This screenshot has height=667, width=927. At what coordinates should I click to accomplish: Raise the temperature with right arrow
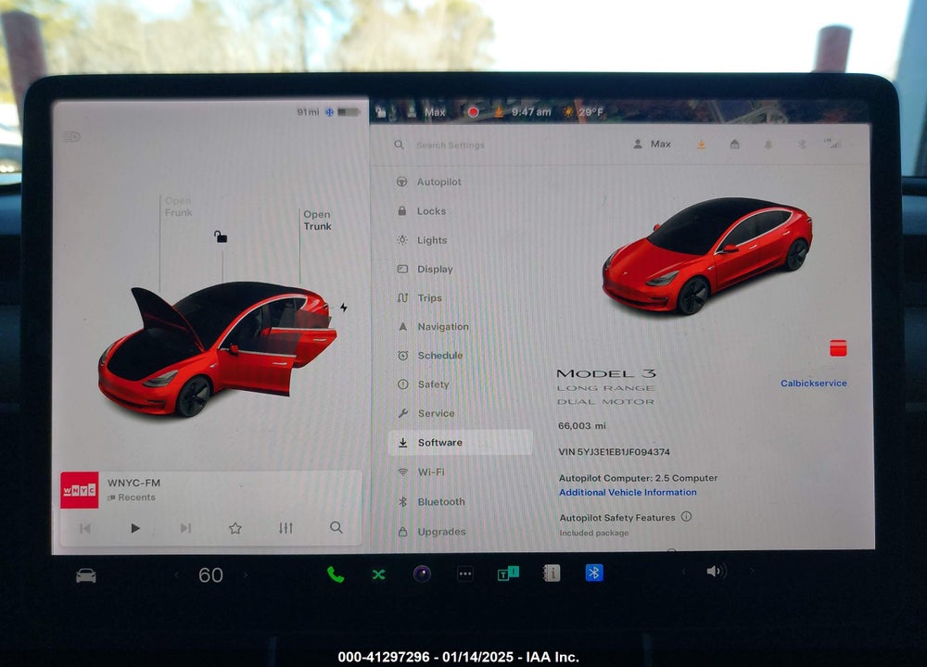[x=246, y=574]
